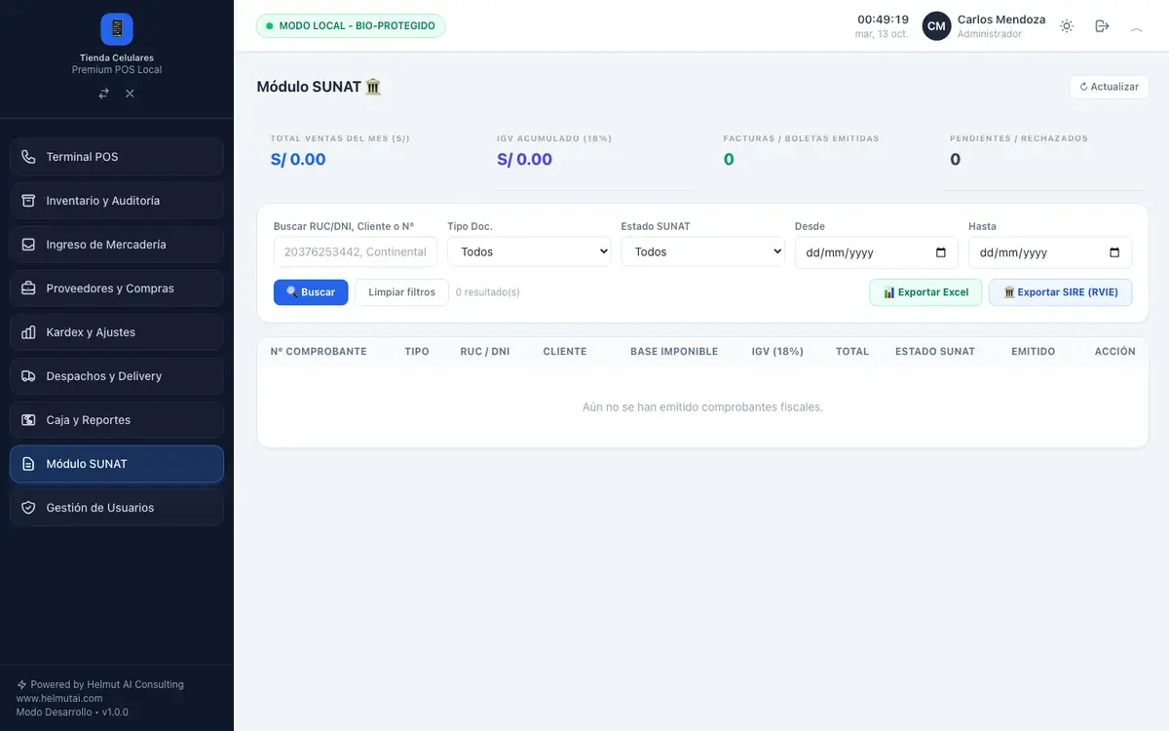This screenshot has height=731, width=1169.
Task: Click the Módulo SUNAT page heading
Action: coord(320,87)
